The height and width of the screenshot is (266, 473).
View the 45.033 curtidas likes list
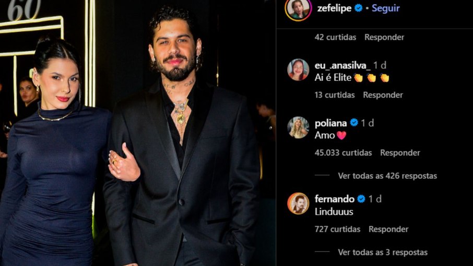point(343,153)
